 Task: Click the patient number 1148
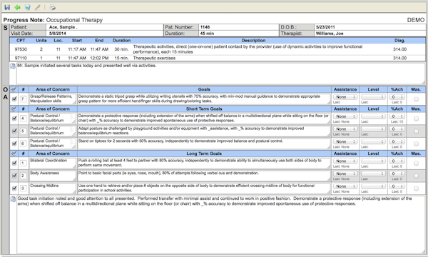(205, 27)
